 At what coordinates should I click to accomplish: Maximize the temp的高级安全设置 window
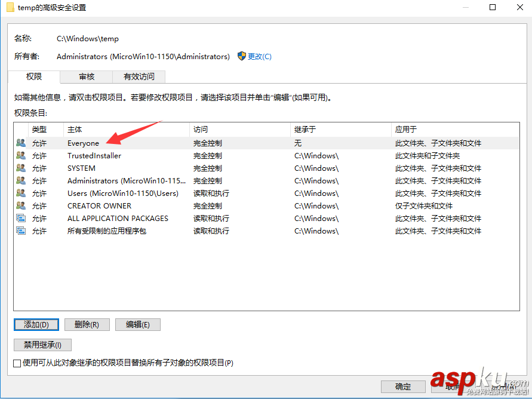tap(493, 7)
